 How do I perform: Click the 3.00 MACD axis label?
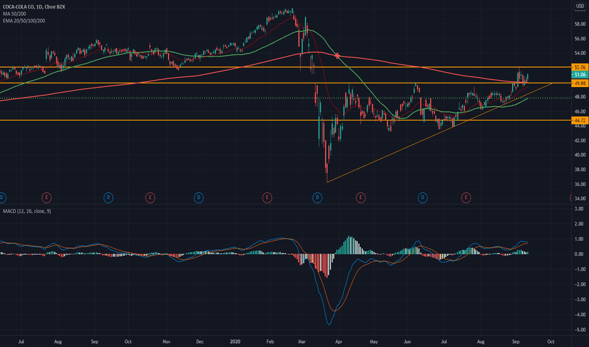[x=580, y=209]
